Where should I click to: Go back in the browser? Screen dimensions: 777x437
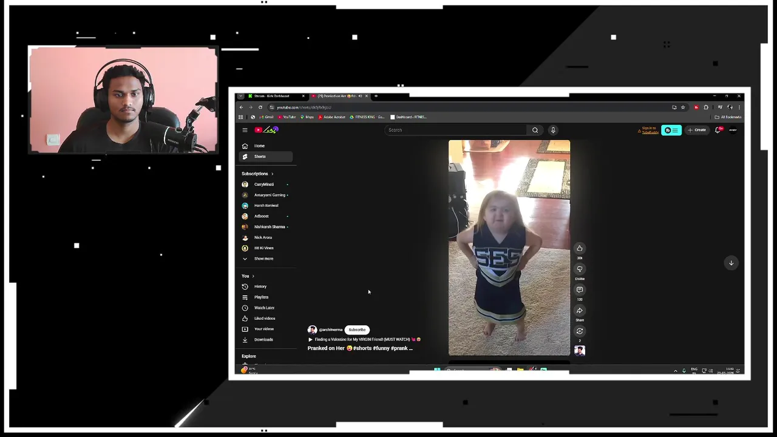click(x=241, y=107)
